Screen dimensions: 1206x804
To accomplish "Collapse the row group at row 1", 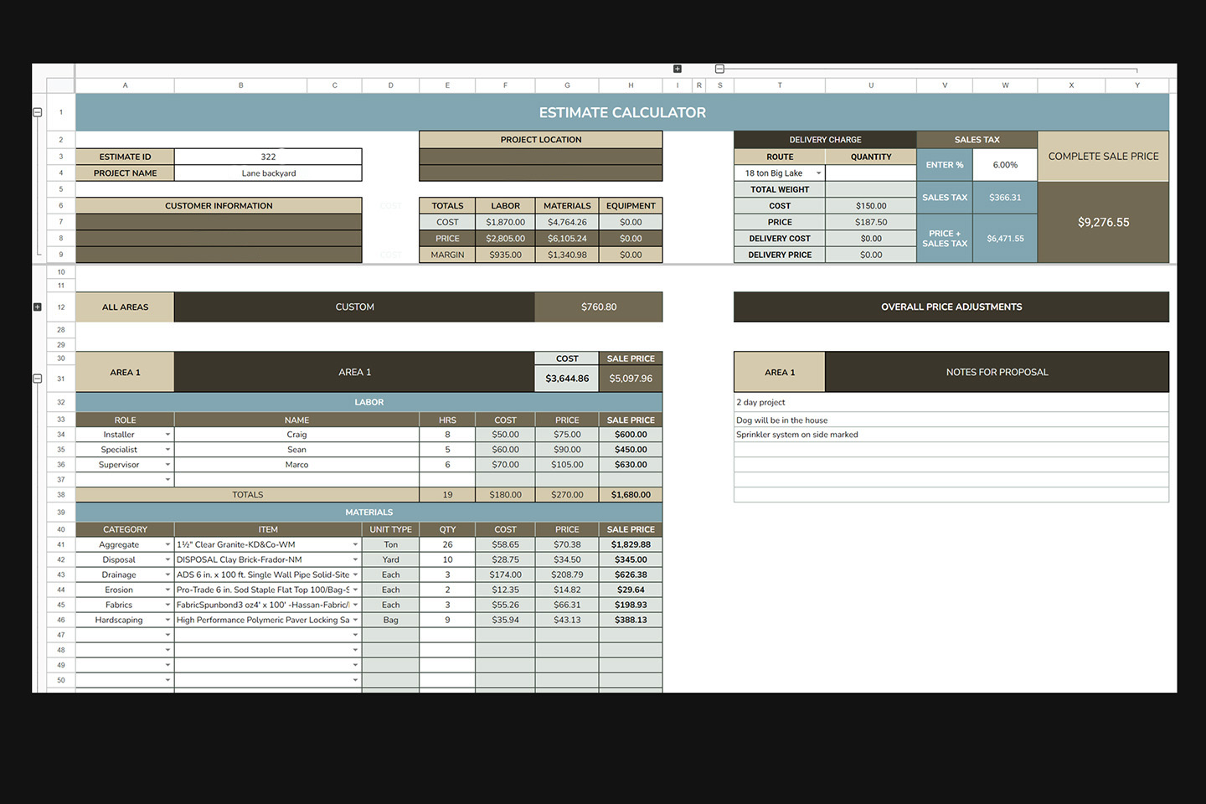I will [37, 112].
